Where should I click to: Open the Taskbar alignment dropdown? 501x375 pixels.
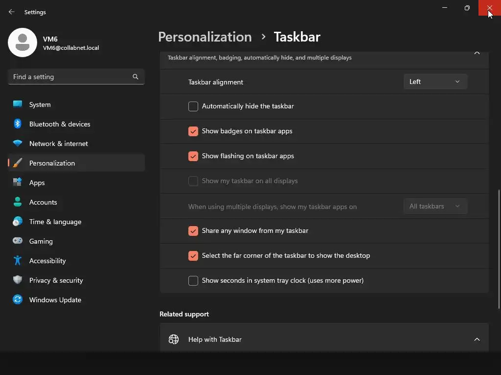(x=435, y=82)
